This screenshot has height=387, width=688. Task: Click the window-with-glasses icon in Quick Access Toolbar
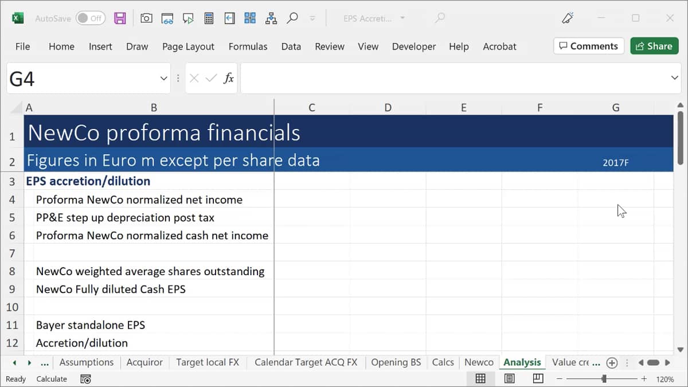(167, 18)
